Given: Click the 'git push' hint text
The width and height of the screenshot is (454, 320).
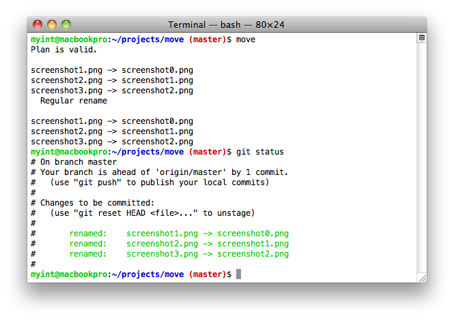Looking at the screenshot, I should [x=98, y=182].
